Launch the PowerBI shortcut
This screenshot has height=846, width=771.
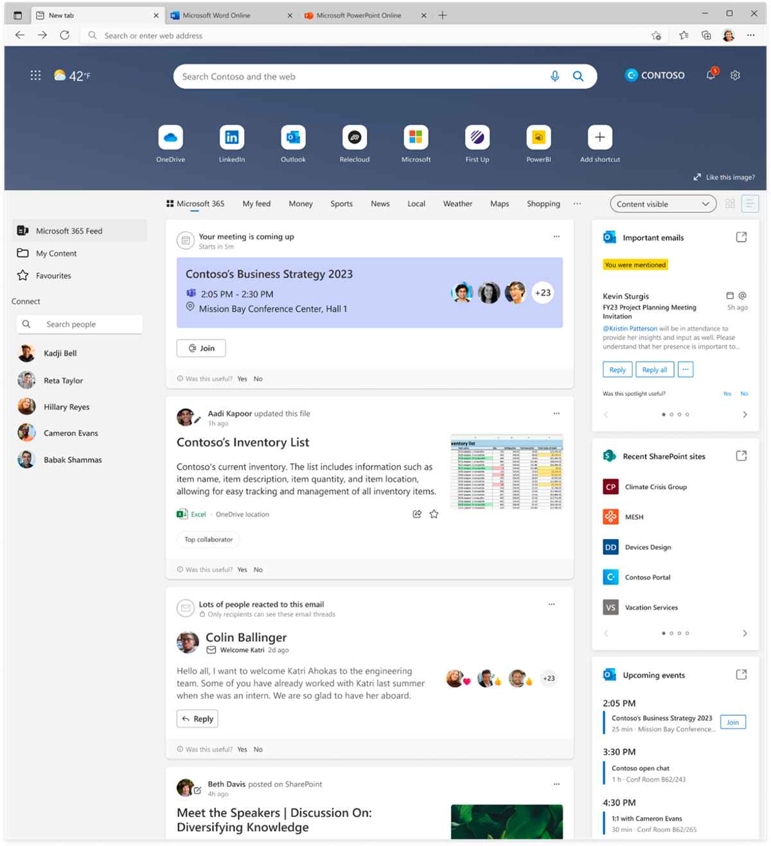coord(538,137)
